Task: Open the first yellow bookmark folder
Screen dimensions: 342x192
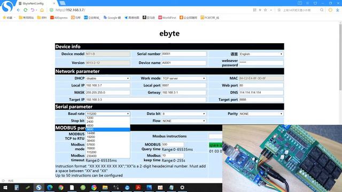Action: pyautogui.click(x=26, y=18)
